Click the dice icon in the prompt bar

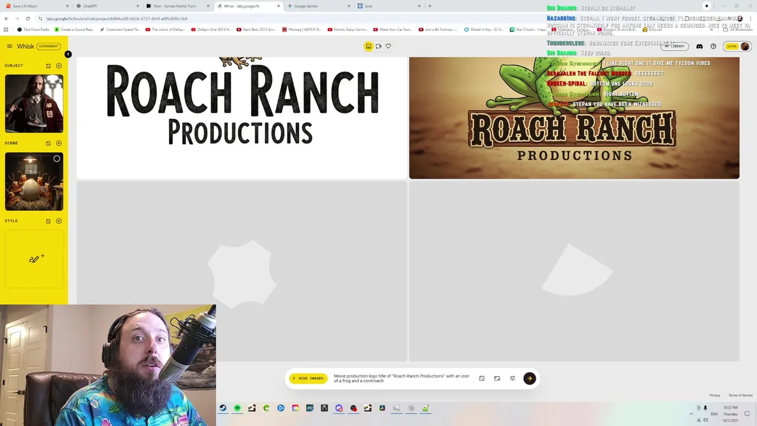[x=481, y=379]
